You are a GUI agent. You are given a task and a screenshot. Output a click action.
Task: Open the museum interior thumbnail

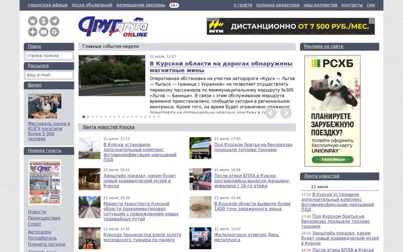pyautogui.click(x=90, y=179)
